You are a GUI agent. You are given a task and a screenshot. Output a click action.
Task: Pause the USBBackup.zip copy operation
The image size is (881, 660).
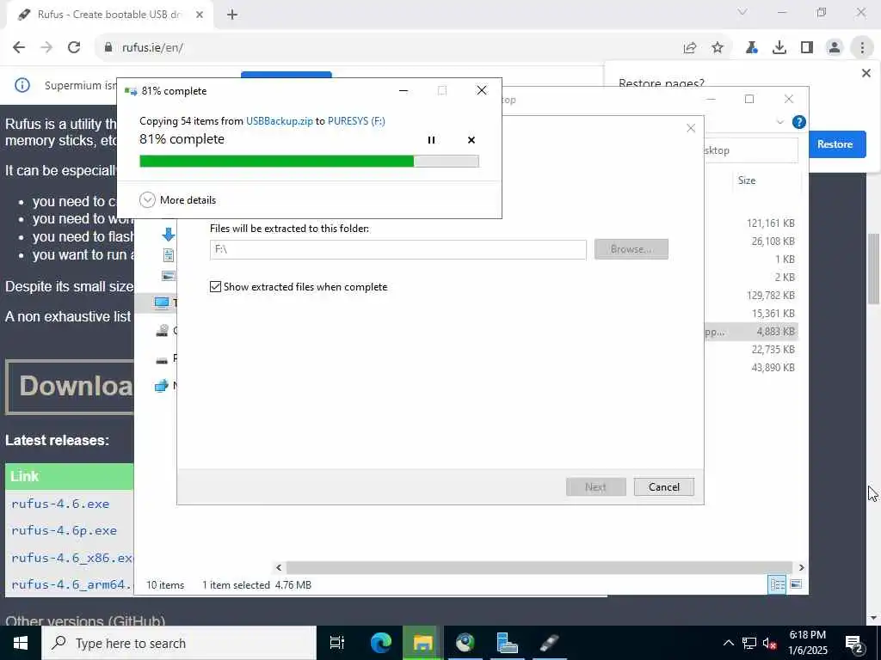[431, 140]
